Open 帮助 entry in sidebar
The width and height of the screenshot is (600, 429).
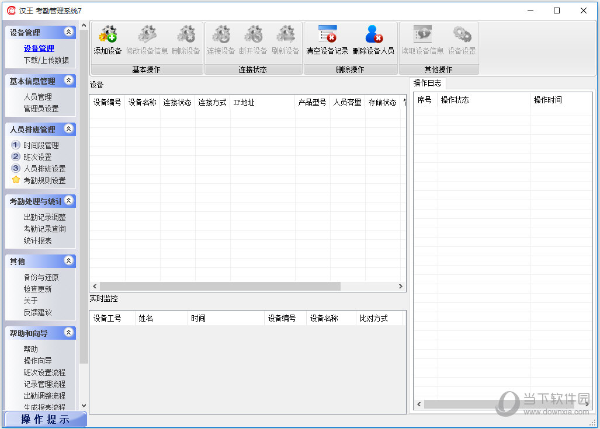[30, 350]
